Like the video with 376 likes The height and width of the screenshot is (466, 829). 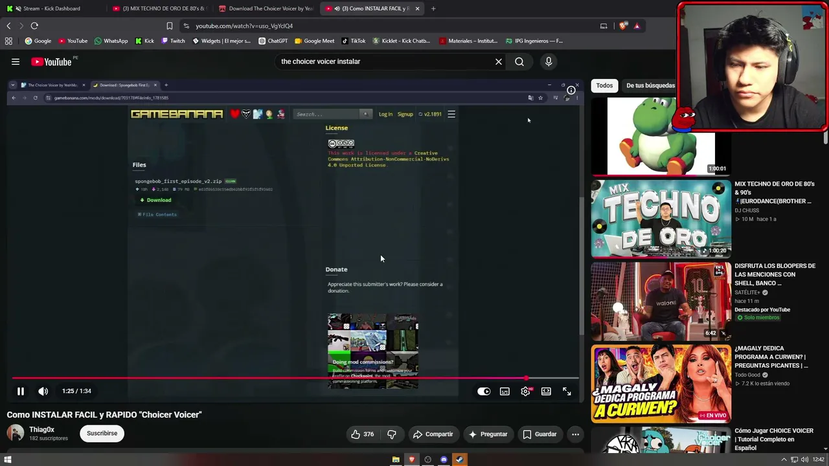[x=363, y=434]
